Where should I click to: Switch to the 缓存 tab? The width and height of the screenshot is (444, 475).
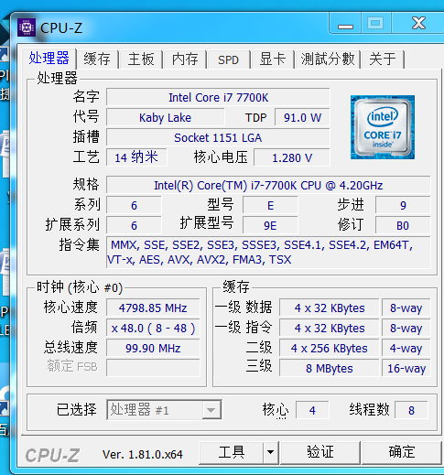pyautogui.click(x=97, y=59)
